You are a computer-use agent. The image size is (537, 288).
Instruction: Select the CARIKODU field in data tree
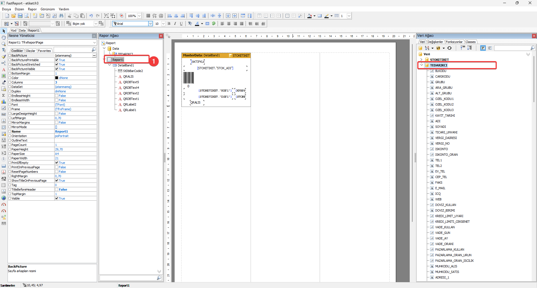[442, 76]
